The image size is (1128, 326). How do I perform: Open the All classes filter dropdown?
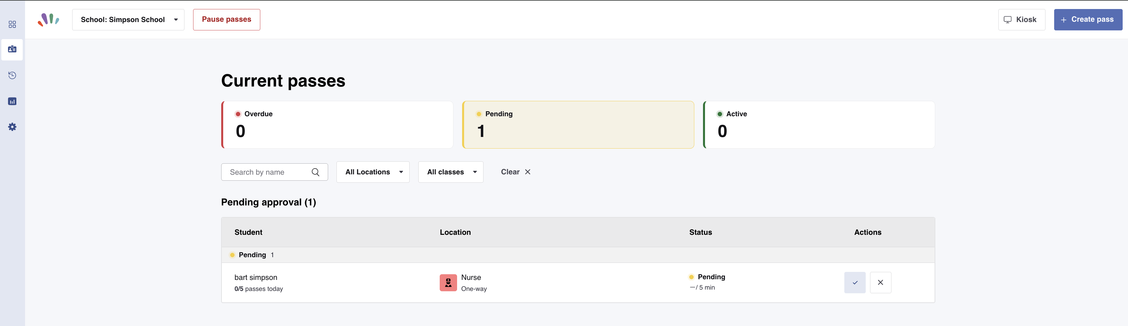451,172
